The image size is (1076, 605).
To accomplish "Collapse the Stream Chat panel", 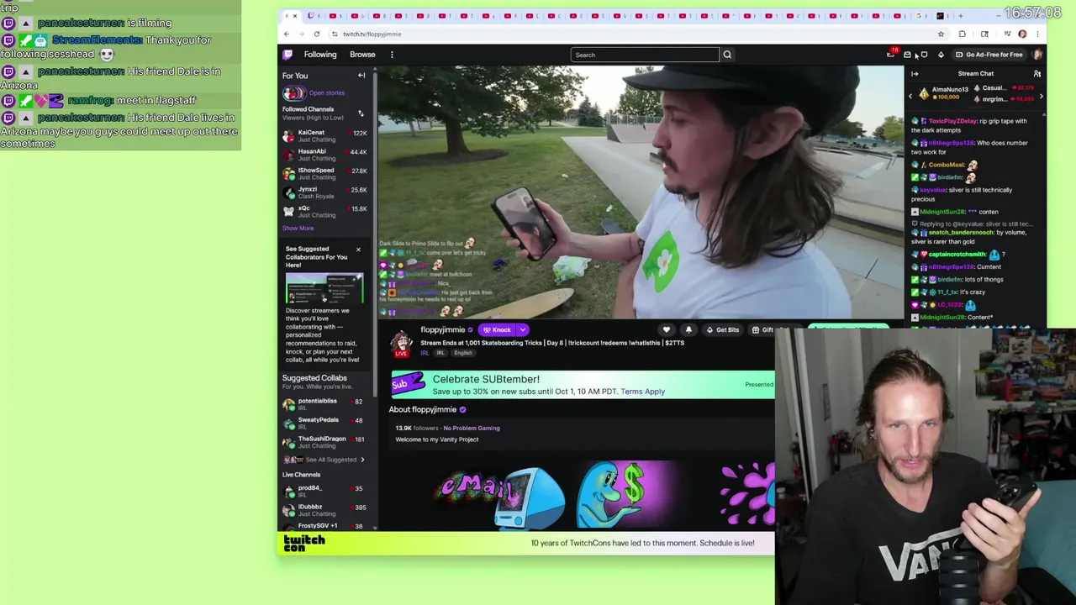I will (915, 74).
